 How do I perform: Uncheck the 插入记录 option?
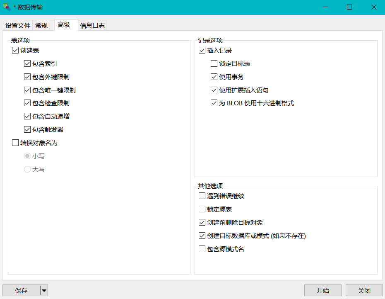click(x=201, y=50)
